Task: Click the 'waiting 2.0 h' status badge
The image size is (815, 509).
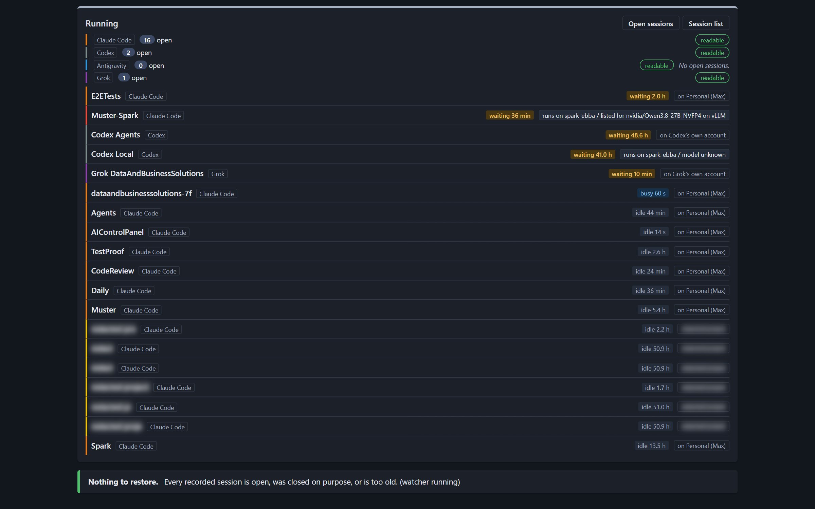Action: [648, 96]
